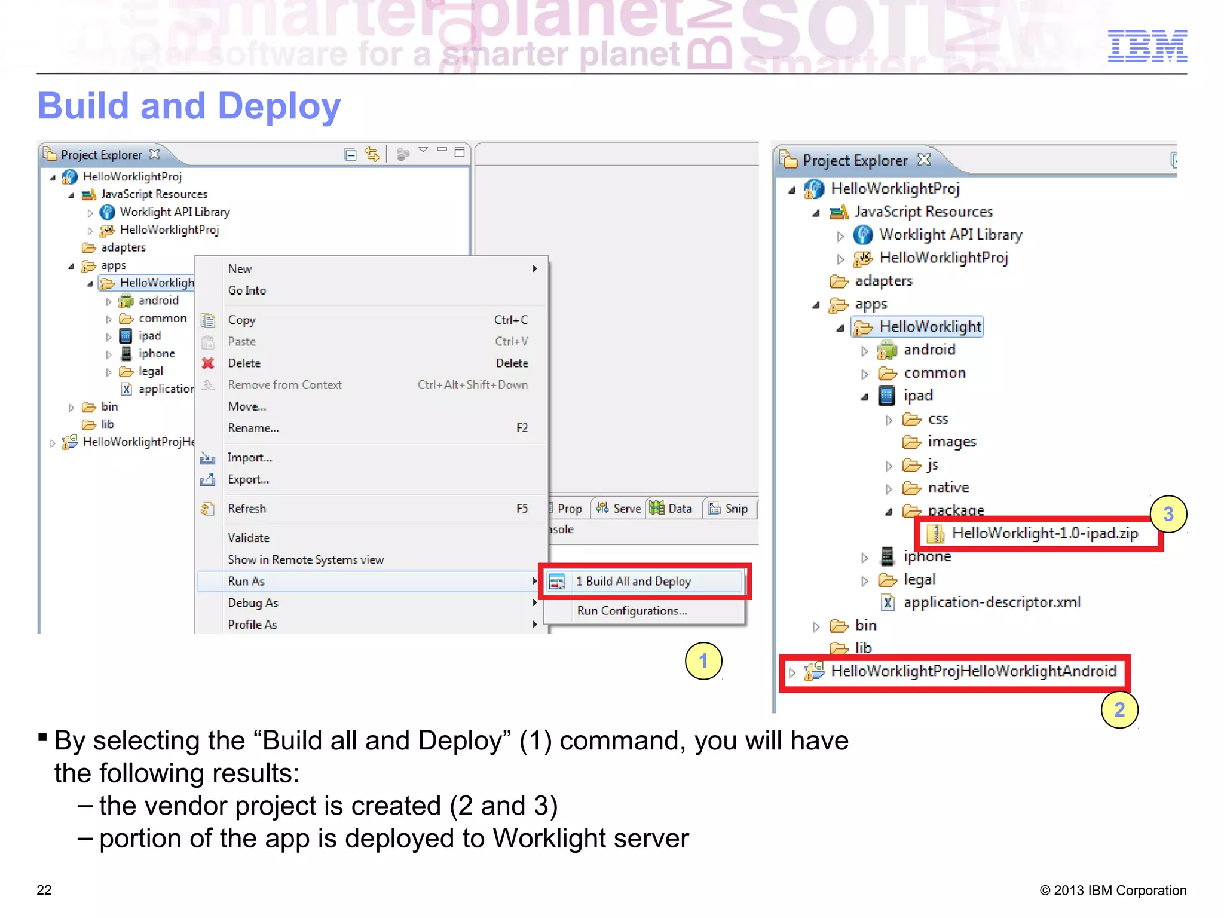Click the iphone icon in left explorer
1224x918 pixels.
click(x=126, y=354)
